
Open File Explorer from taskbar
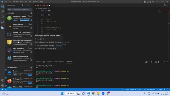tap(98, 93)
